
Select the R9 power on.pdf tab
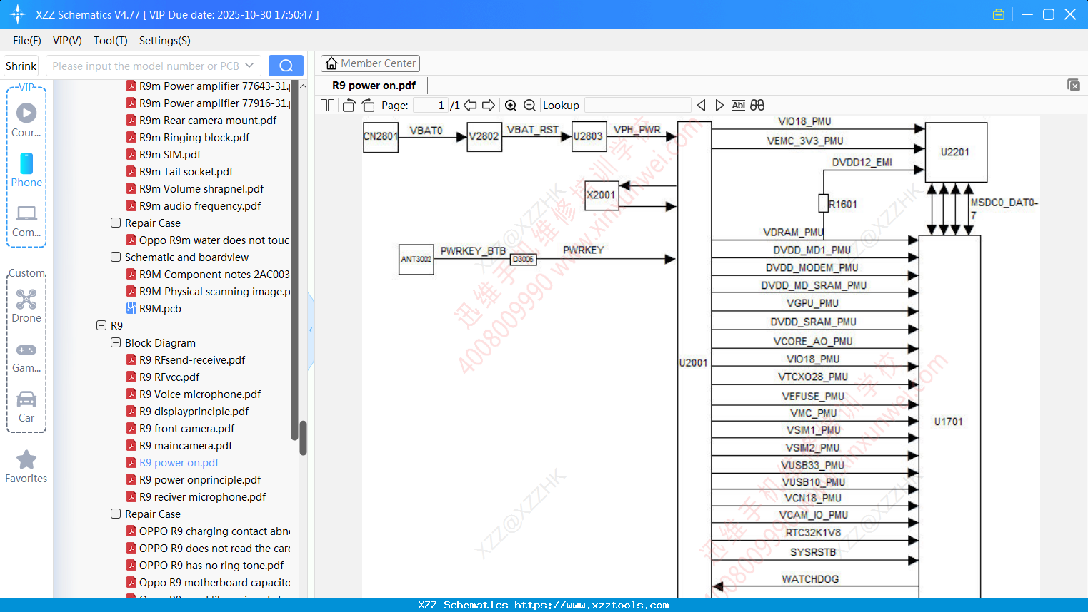[x=374, y=86]
